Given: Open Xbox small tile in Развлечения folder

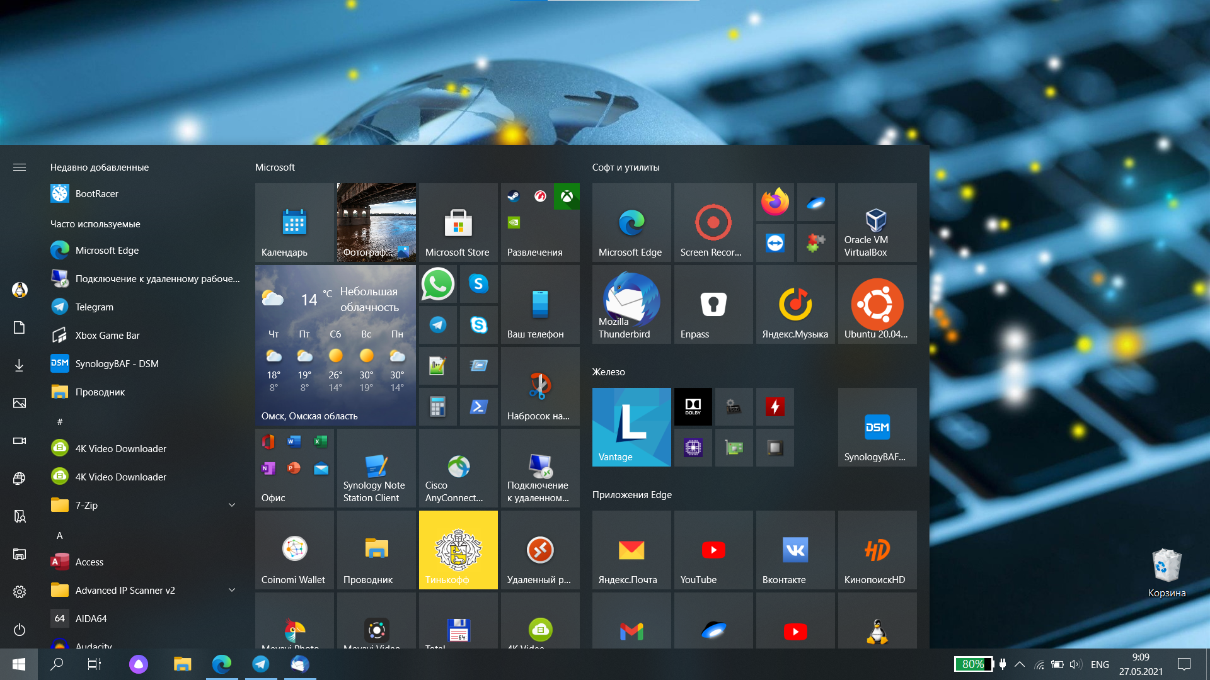Looking at the screenshot, I should click(567, 196).
